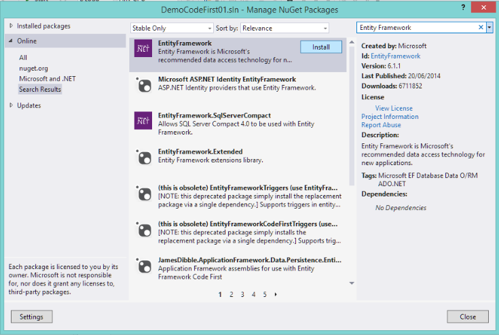Open the Sort by Relevance dropdown
The width and height of the screenshot is (499, 335).
[x=284, y=28]
